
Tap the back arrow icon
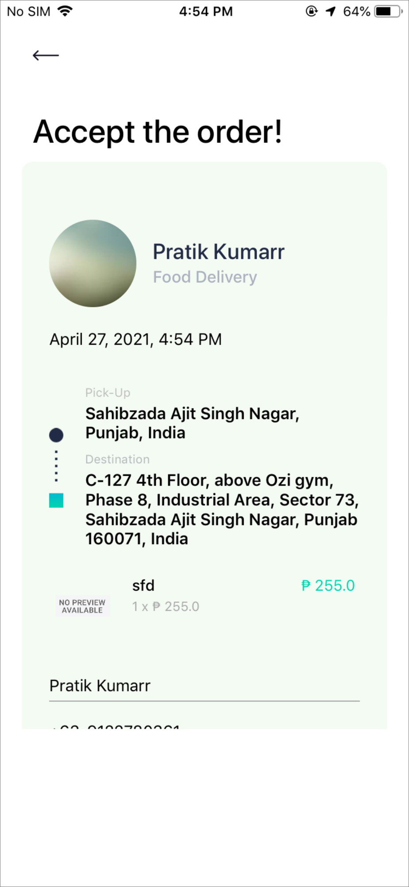pyautogui.click(x=46, y=55)
